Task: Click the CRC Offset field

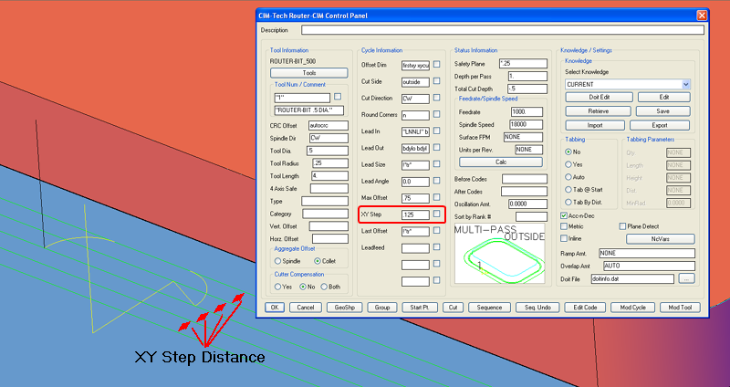Action: pyautogui.click(x=328, y=126)
